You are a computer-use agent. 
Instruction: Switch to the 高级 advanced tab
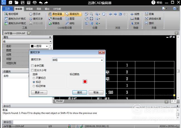point(39,9)
